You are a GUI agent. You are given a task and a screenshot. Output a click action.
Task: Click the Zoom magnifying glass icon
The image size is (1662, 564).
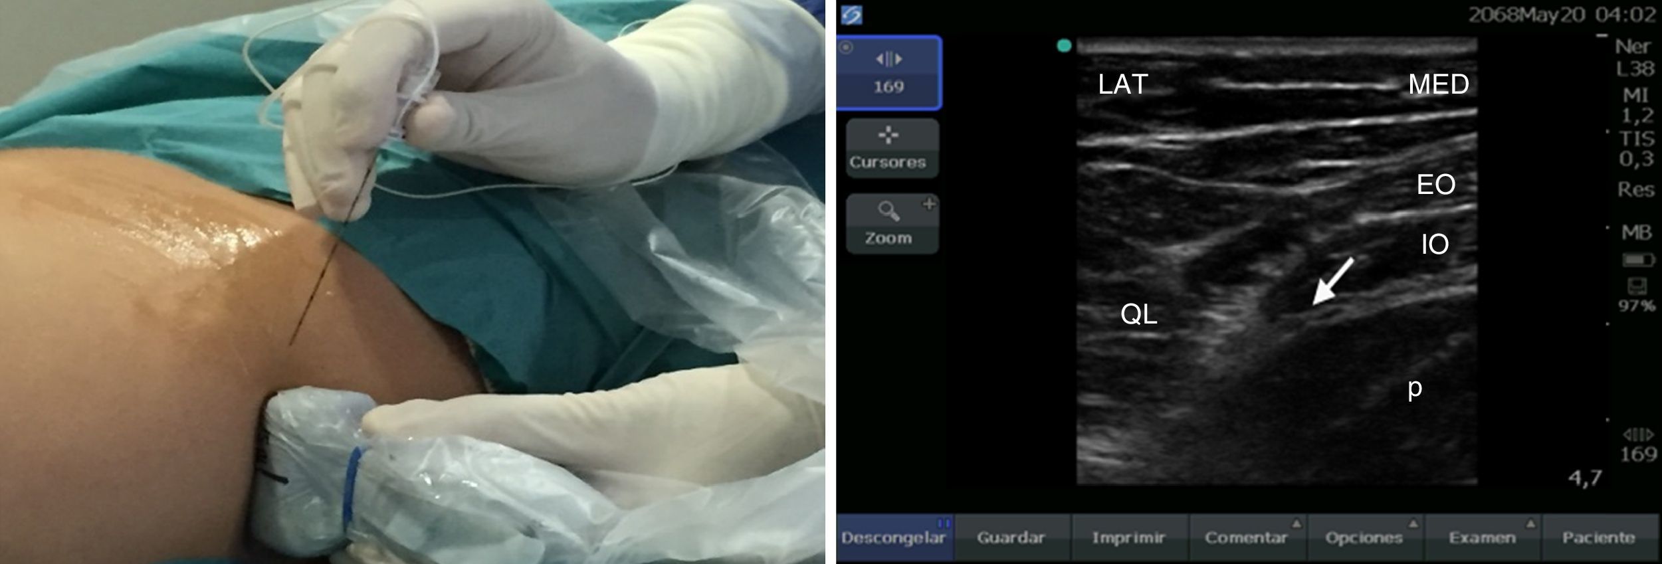[x=888, y=211]
